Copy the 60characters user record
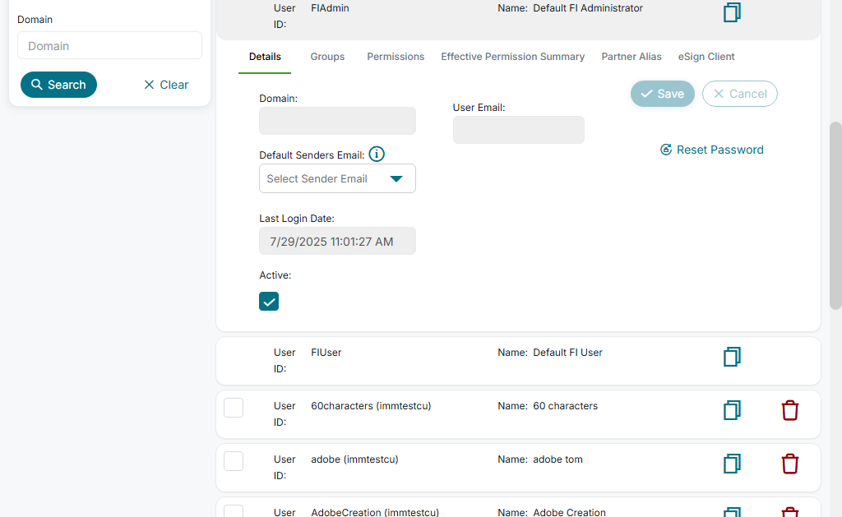The height and width of the screenshot is (517, 842). 732,410
